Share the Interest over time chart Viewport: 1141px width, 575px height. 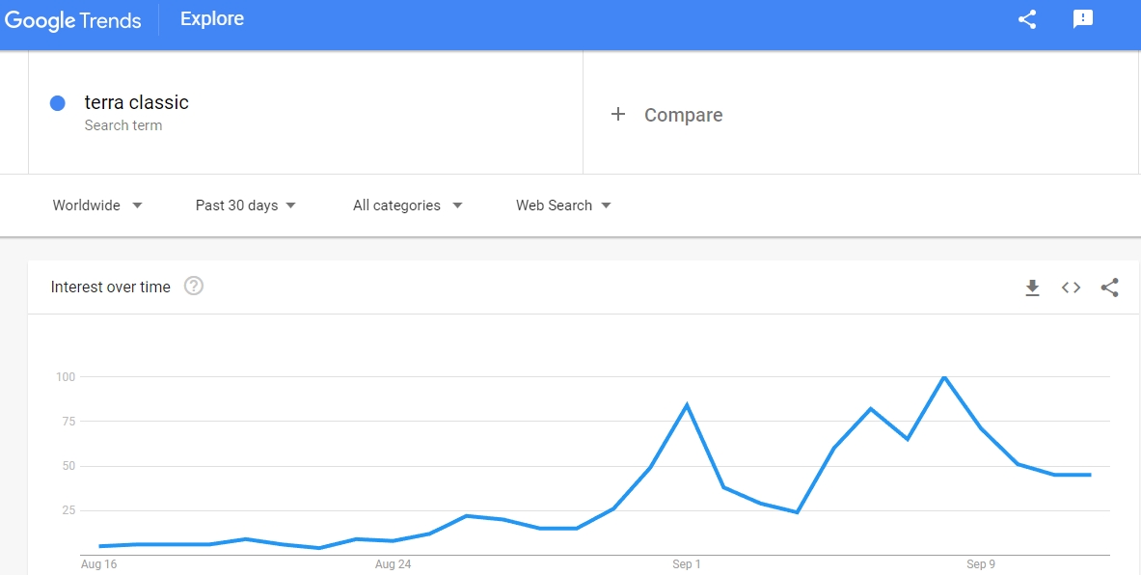(1109, 287)
